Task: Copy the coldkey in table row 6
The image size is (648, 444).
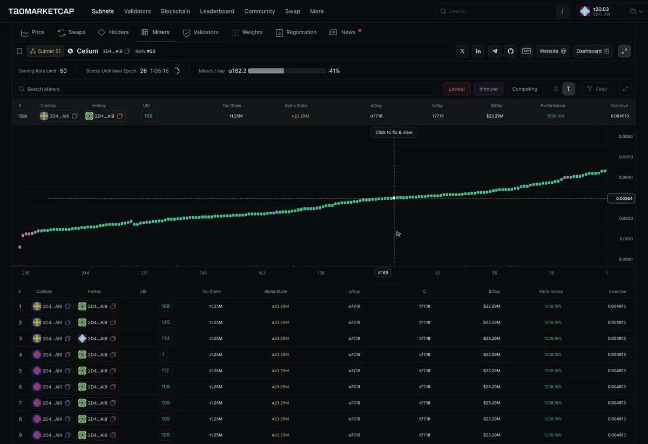Action: pos(68,387)
